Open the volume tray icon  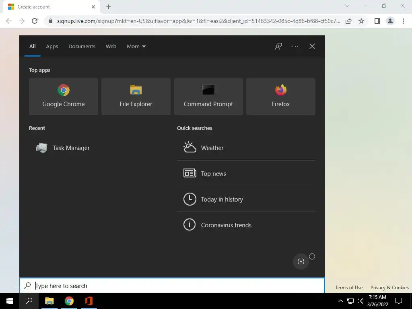360,301
